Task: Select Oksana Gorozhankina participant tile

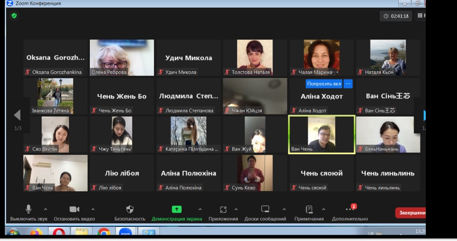Action: [x=55, y=58]
